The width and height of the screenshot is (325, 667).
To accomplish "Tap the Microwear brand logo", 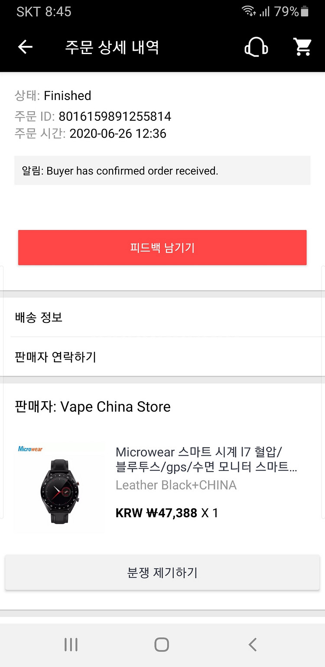I will coord(30,449).
